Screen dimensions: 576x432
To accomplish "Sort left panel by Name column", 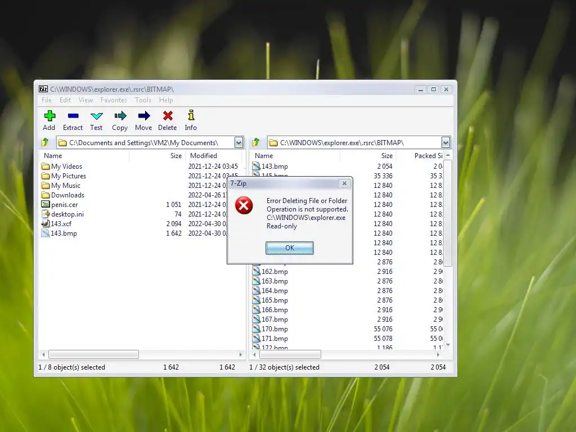I will [x=84, y=156].
